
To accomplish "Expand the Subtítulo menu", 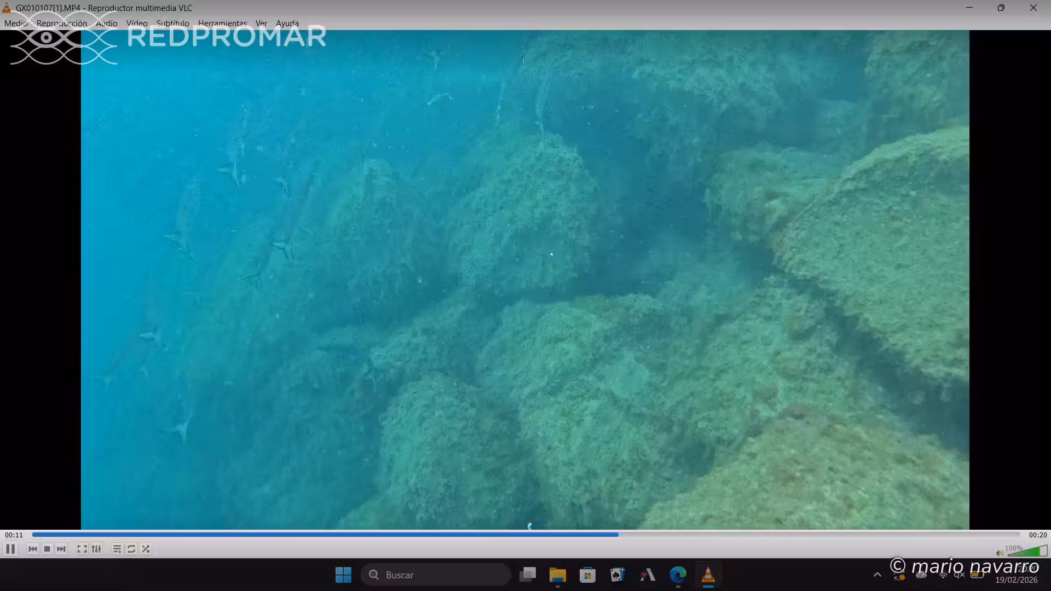I will (x=172, y=23).
